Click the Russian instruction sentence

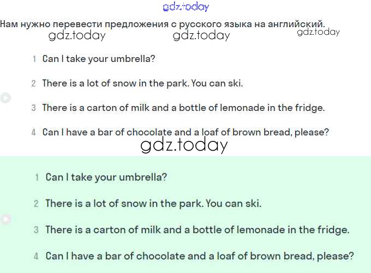(163, 24)
